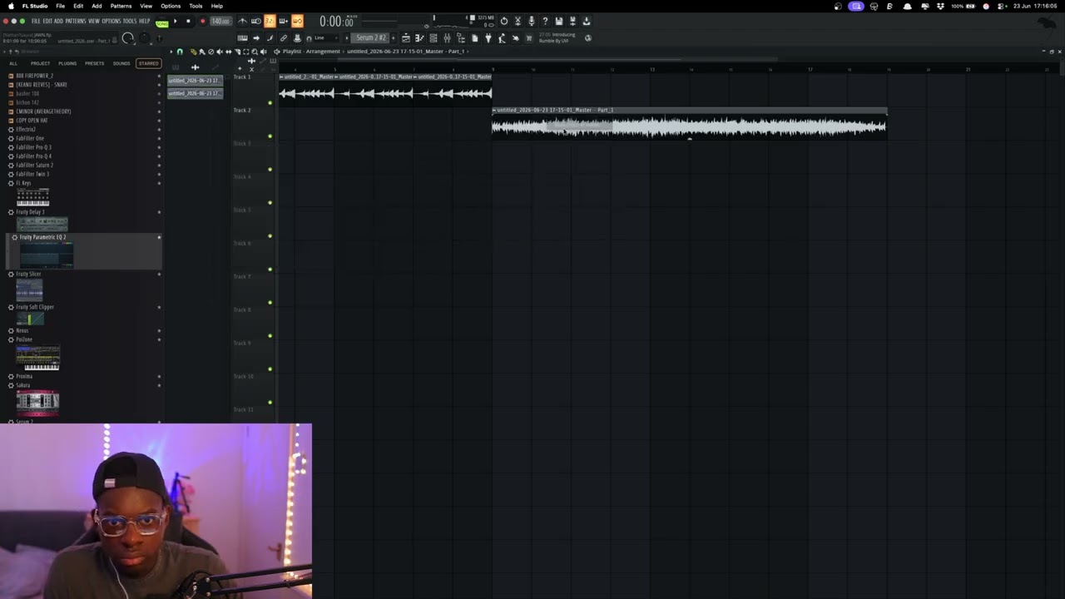Select the Nexus plugin entry
1065x599 pixels.
22,330
